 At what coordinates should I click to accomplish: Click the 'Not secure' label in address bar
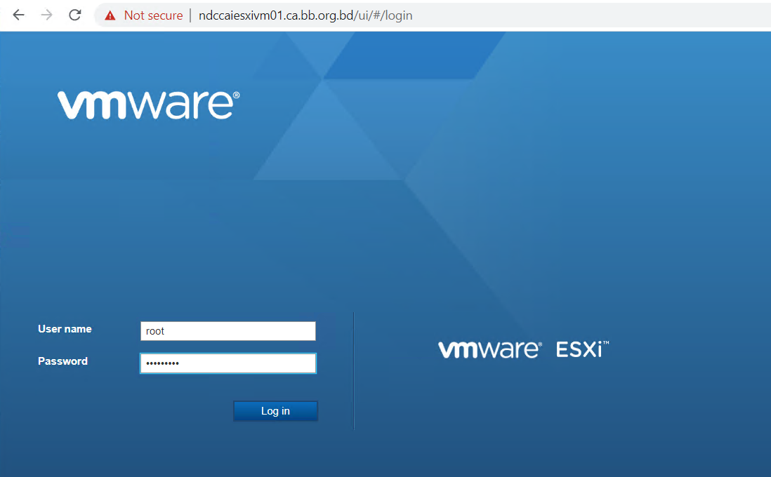(153, 15)
